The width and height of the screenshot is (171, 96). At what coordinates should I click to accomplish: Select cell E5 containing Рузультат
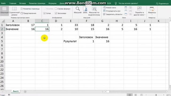[x=71, y=41]
